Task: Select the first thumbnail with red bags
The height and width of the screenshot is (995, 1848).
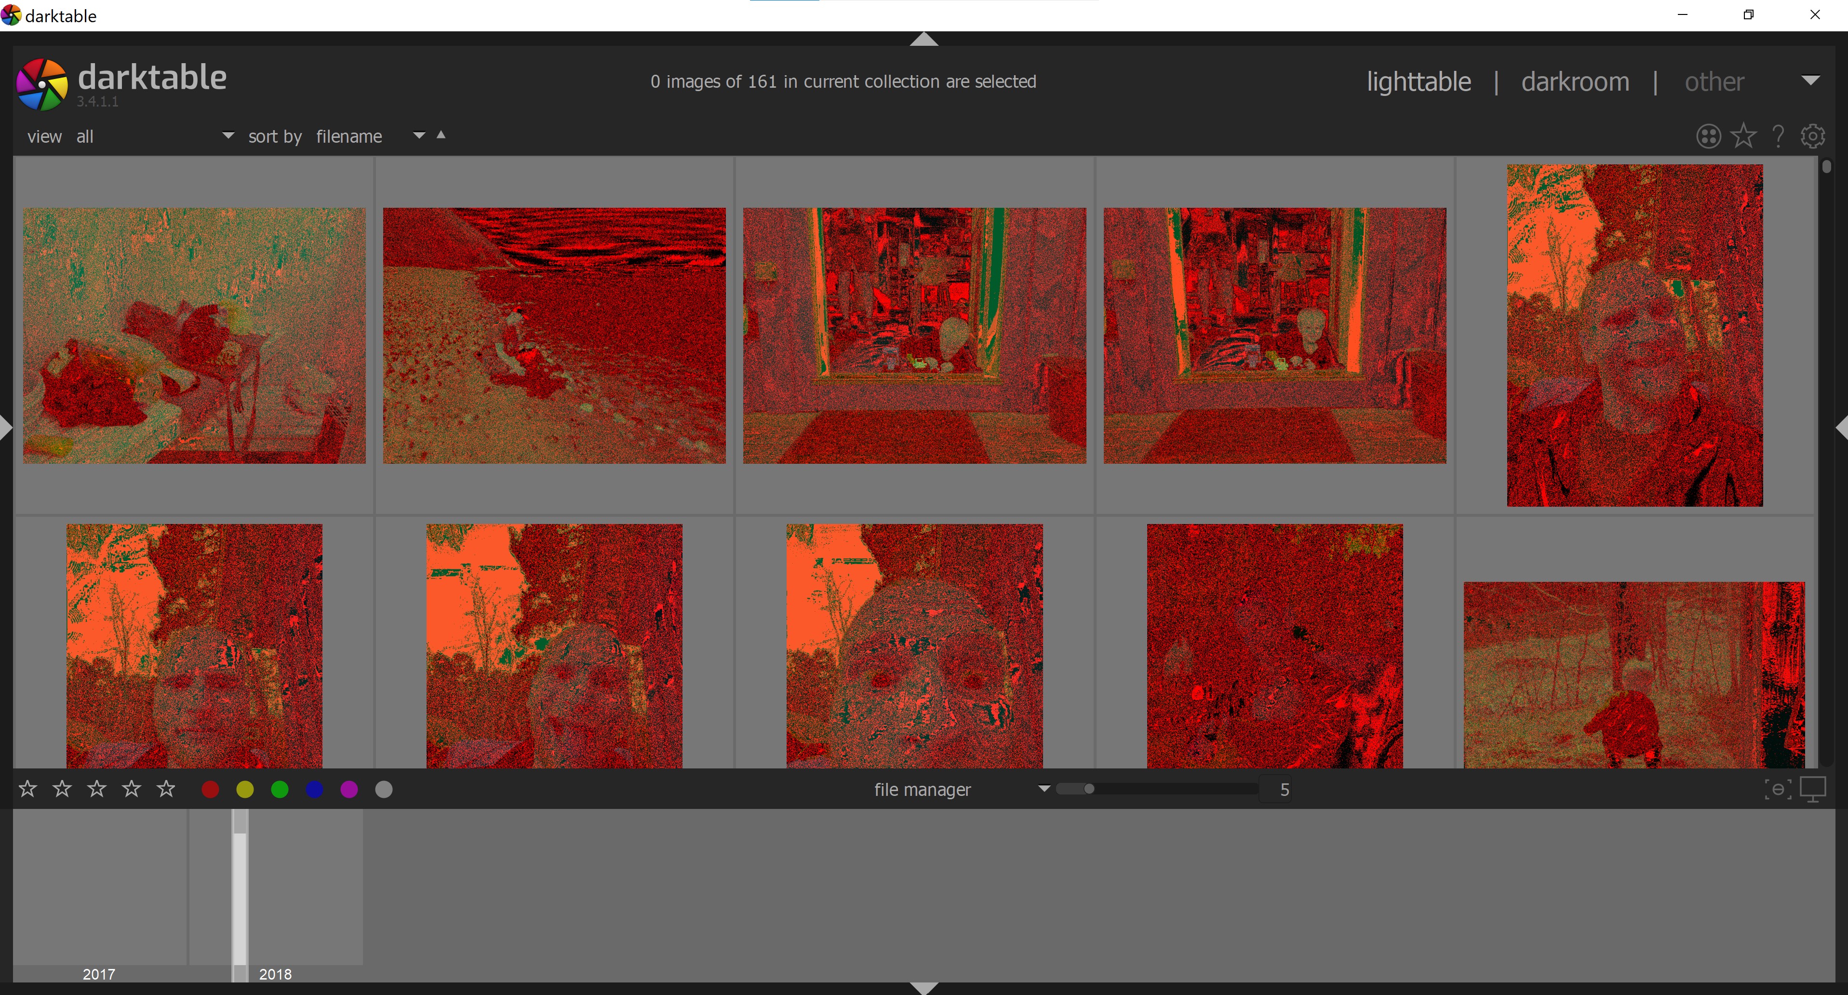Action: tap(194, 336)
